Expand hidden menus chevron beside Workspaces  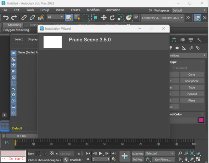(x=150, y=10)
